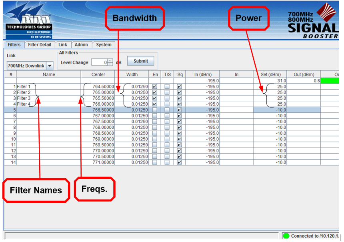The height and width of the screenshot is (242, 344).
Task: Click the Connected to /10.120.1 status text
Action: coord(315,236)
